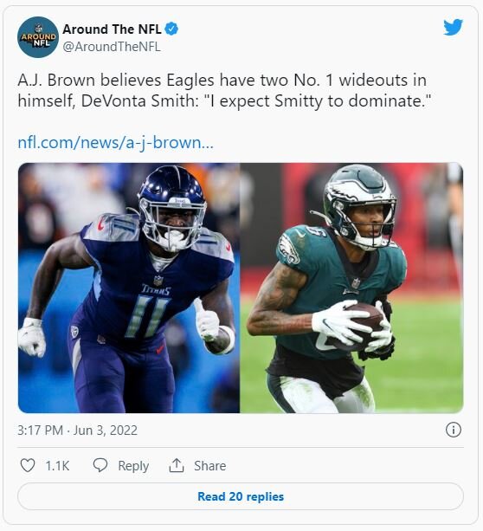The image size is (483, 531).
Task: Click the Twitter bird logo
Action: point(454,27)
